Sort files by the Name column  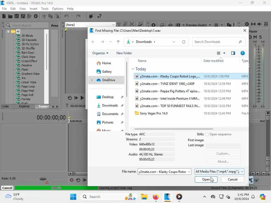tap(142, 61)
